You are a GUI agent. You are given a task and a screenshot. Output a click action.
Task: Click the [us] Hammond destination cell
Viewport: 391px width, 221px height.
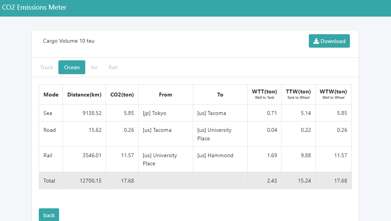pos(215,155)
